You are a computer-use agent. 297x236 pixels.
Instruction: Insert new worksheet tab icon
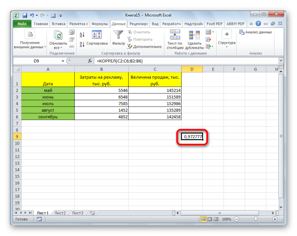92,213
